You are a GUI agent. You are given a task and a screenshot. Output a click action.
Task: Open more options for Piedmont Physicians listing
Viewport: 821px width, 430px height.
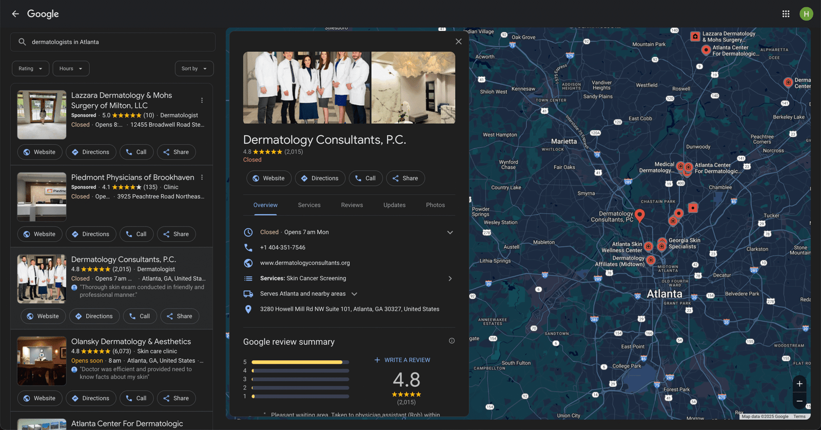pos(202,178)
